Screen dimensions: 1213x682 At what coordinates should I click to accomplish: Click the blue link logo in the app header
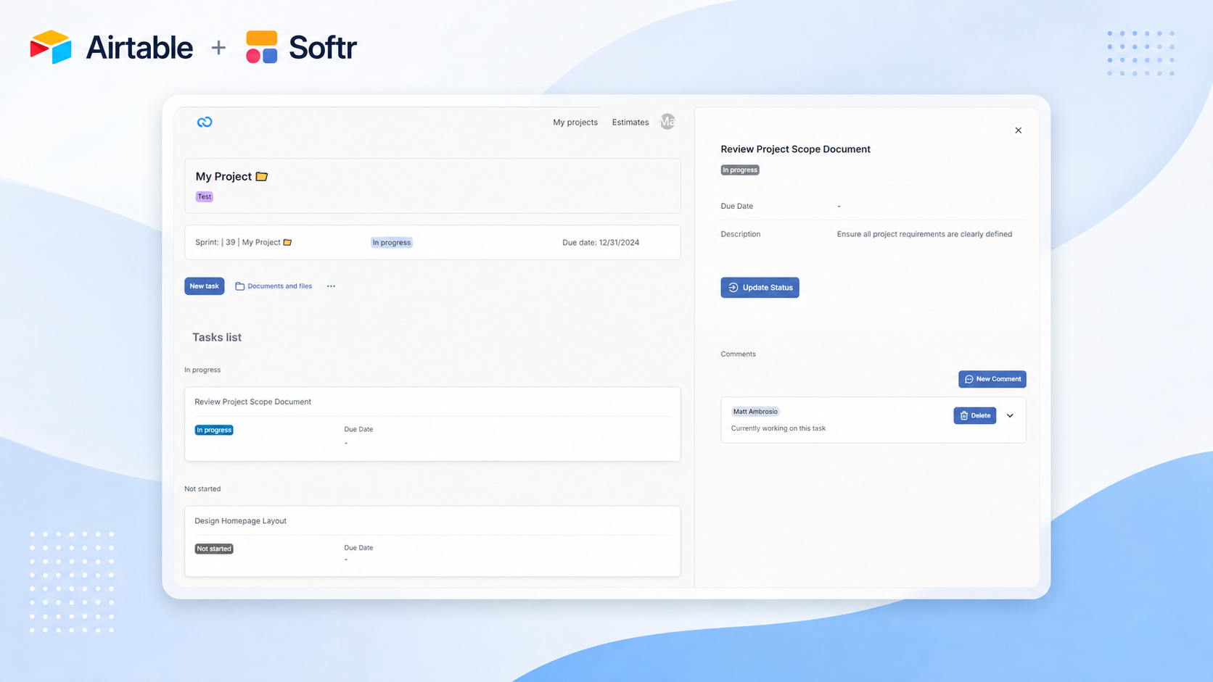(x=205, y=122)
